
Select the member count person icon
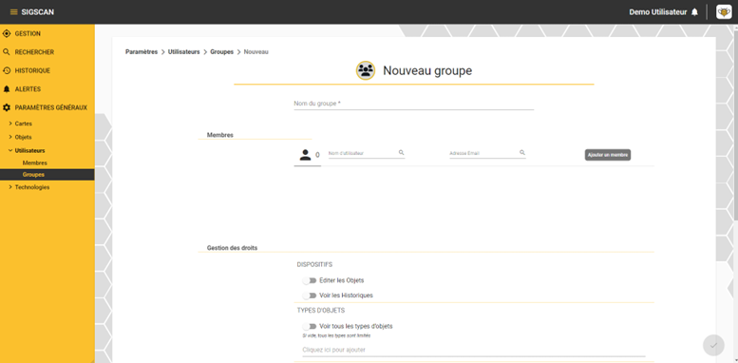(306, 155)
